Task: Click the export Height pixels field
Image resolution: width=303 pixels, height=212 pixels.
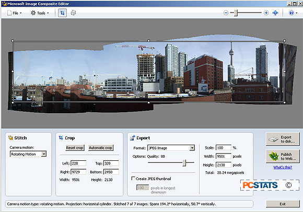Action: click(224, 165)
